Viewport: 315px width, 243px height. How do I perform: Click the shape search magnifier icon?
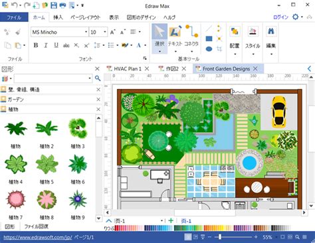click(98, 78)
